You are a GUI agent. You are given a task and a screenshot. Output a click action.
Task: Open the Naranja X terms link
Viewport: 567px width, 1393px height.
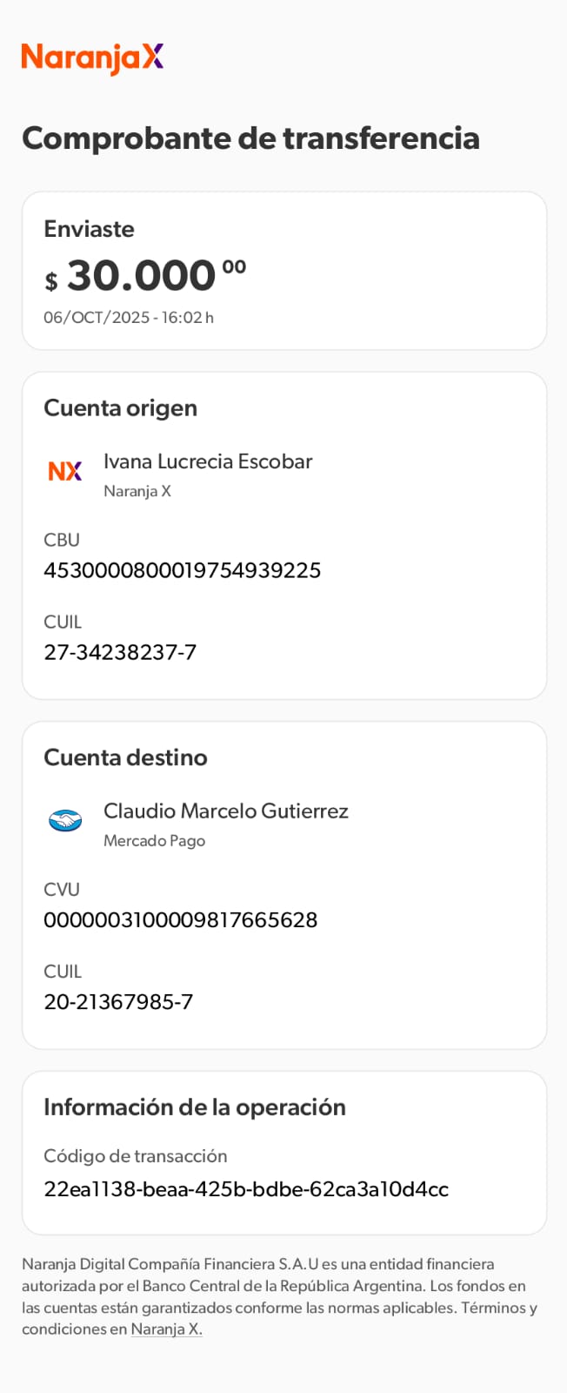point(166,1329)
